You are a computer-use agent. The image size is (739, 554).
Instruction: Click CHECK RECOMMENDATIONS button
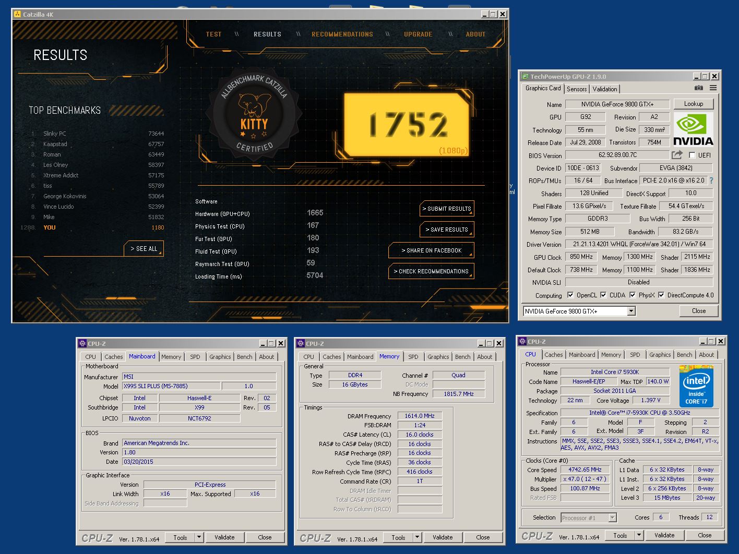[x=431, y=271]
